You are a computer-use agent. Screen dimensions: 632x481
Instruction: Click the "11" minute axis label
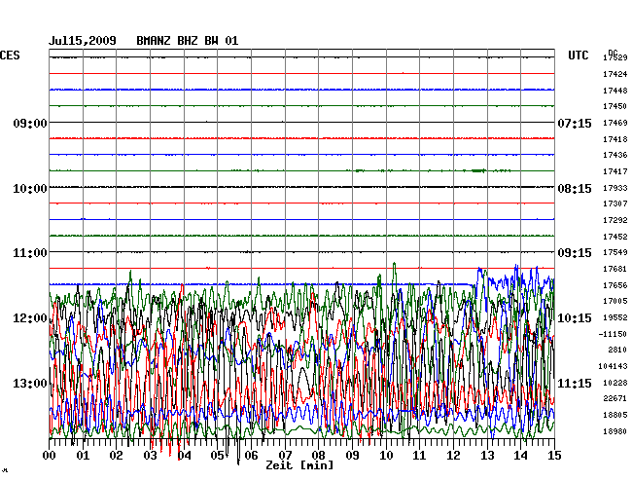[x=420, y=456]
